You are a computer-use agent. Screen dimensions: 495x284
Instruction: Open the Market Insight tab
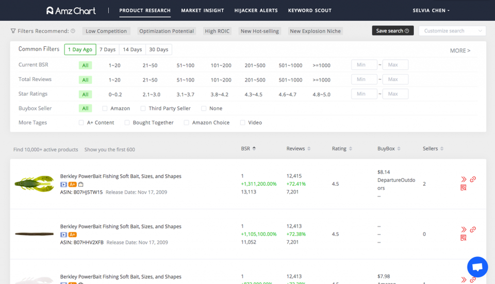coord(202,10)
